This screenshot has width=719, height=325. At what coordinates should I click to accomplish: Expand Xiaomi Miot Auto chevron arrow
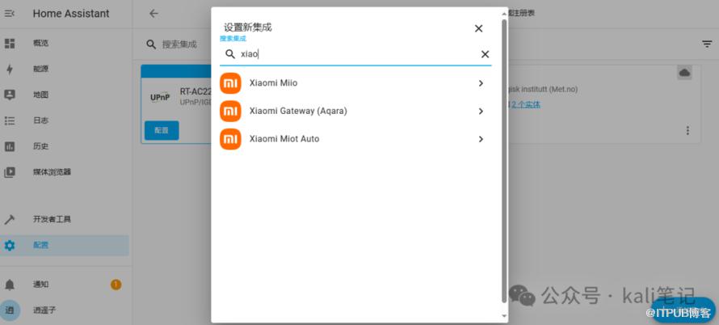481,139
